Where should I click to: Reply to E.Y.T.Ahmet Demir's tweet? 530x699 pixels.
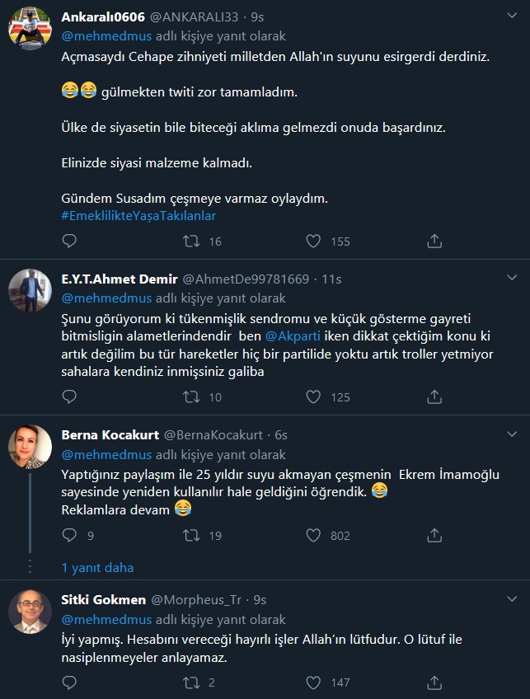click(x=70, y=396)
